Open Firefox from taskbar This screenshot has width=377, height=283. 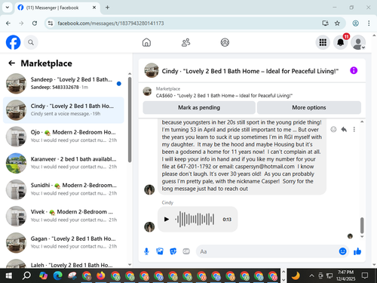(x=101, y=275)
